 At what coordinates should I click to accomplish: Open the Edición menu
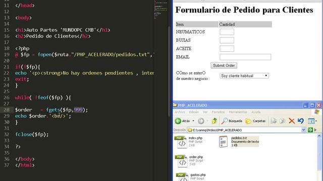[x=194, y=112]
